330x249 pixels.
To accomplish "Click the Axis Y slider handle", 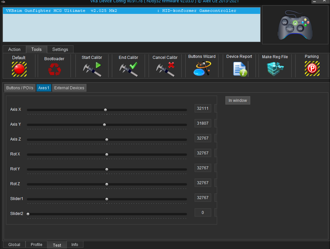I will pyautogui.click(x=104, y=125).
